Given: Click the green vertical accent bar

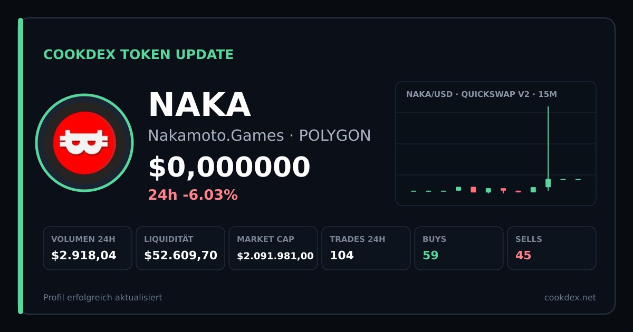Looking at the screenshot, I should click(x=21, y=166).
